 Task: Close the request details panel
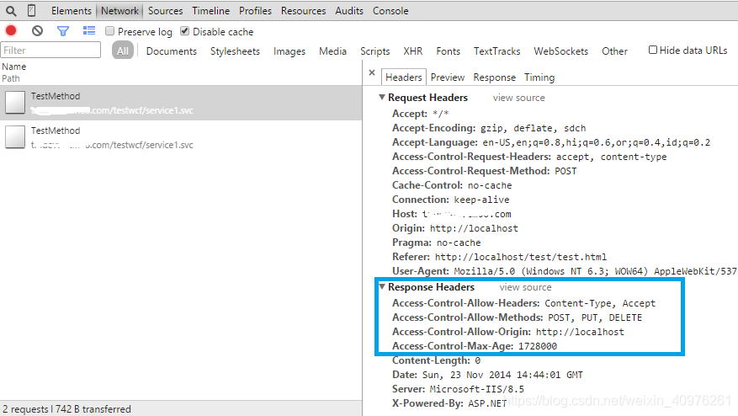click(x=372, y=72)
